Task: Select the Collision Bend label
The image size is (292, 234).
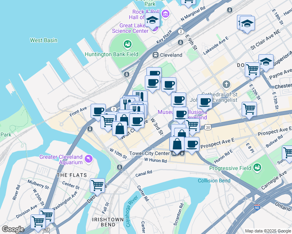Action: 214,181
